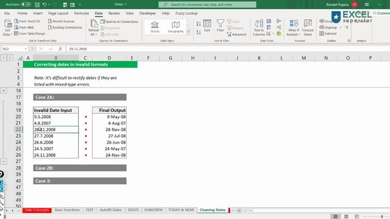Expand the row group above row 16

pos(4,91)
